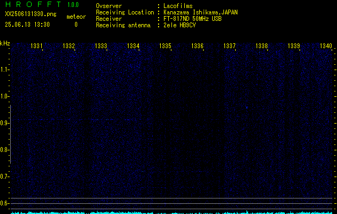Click the 1333 time marker
Image resolution: width=337 pixels, height=214 pixels.
point(101,45)
